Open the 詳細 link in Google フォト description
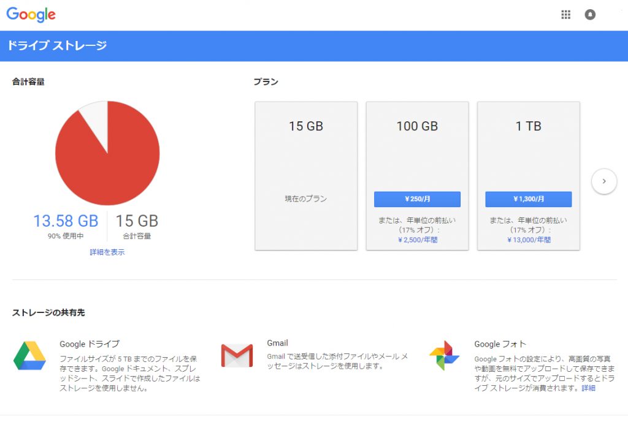The image size is (628, 430). 588,388
